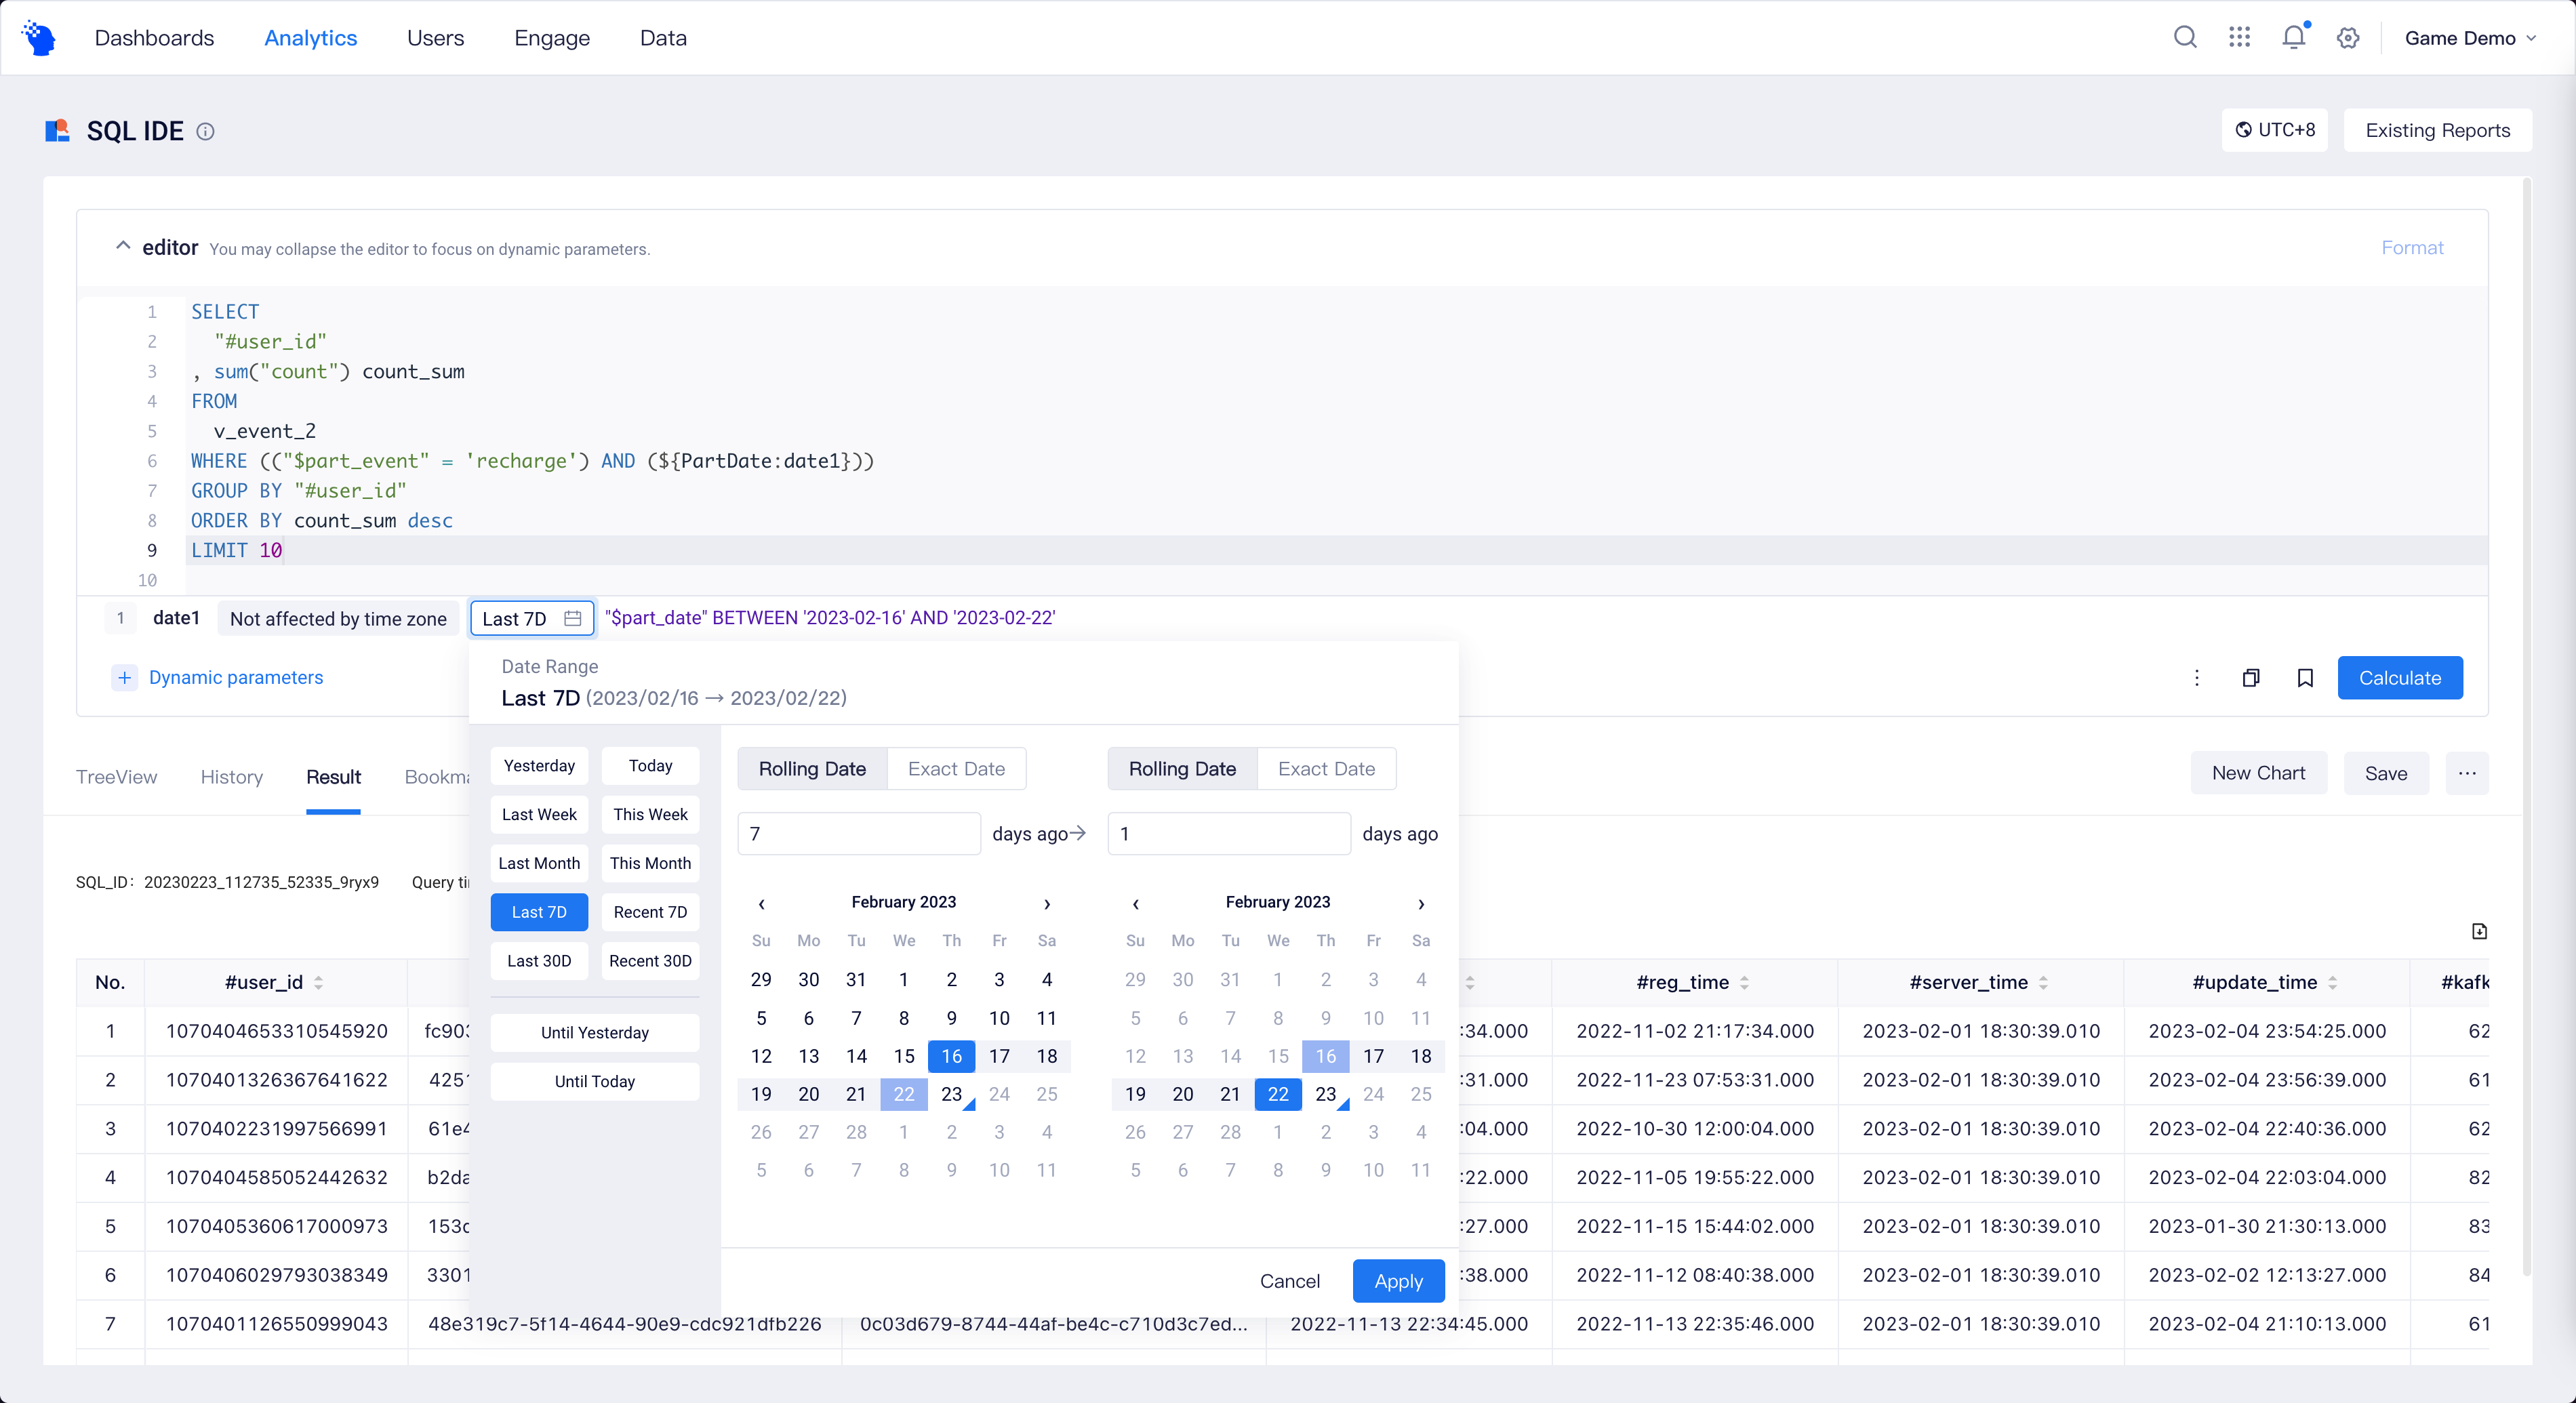Click Apply in date picker
This screenshot has height=1403, width=2576.
(1398, 1281)
